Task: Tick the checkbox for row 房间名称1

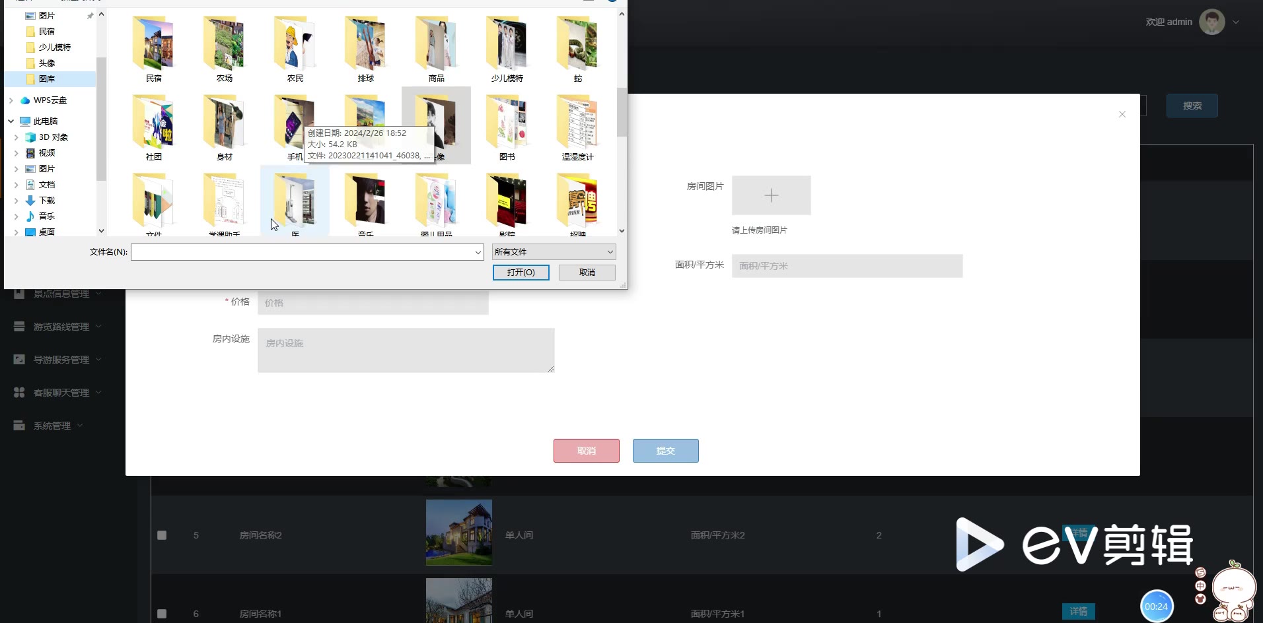Action: (x=162, y=614)
